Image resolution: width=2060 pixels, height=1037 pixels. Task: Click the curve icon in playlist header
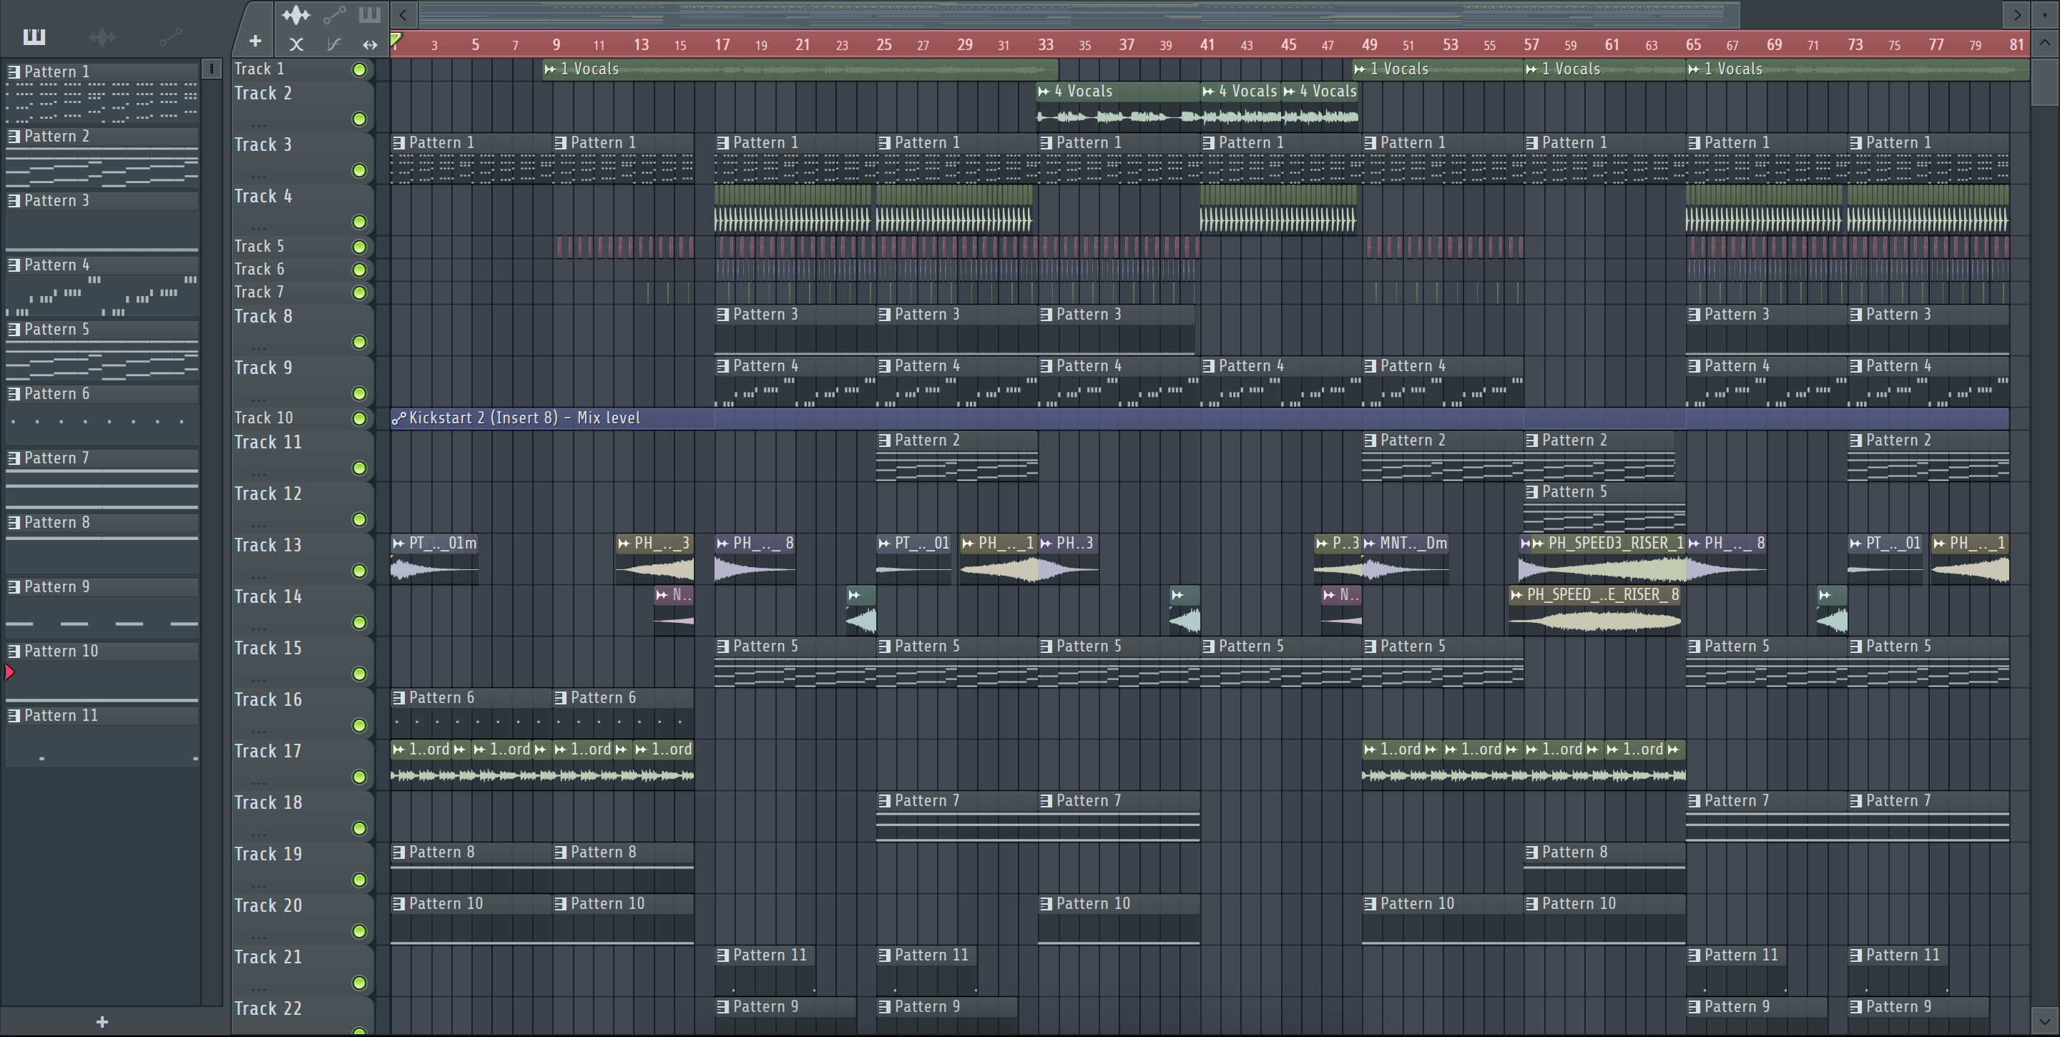[334, 45]
